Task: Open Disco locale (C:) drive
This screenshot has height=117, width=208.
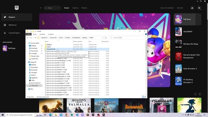Action: [36, 83]
